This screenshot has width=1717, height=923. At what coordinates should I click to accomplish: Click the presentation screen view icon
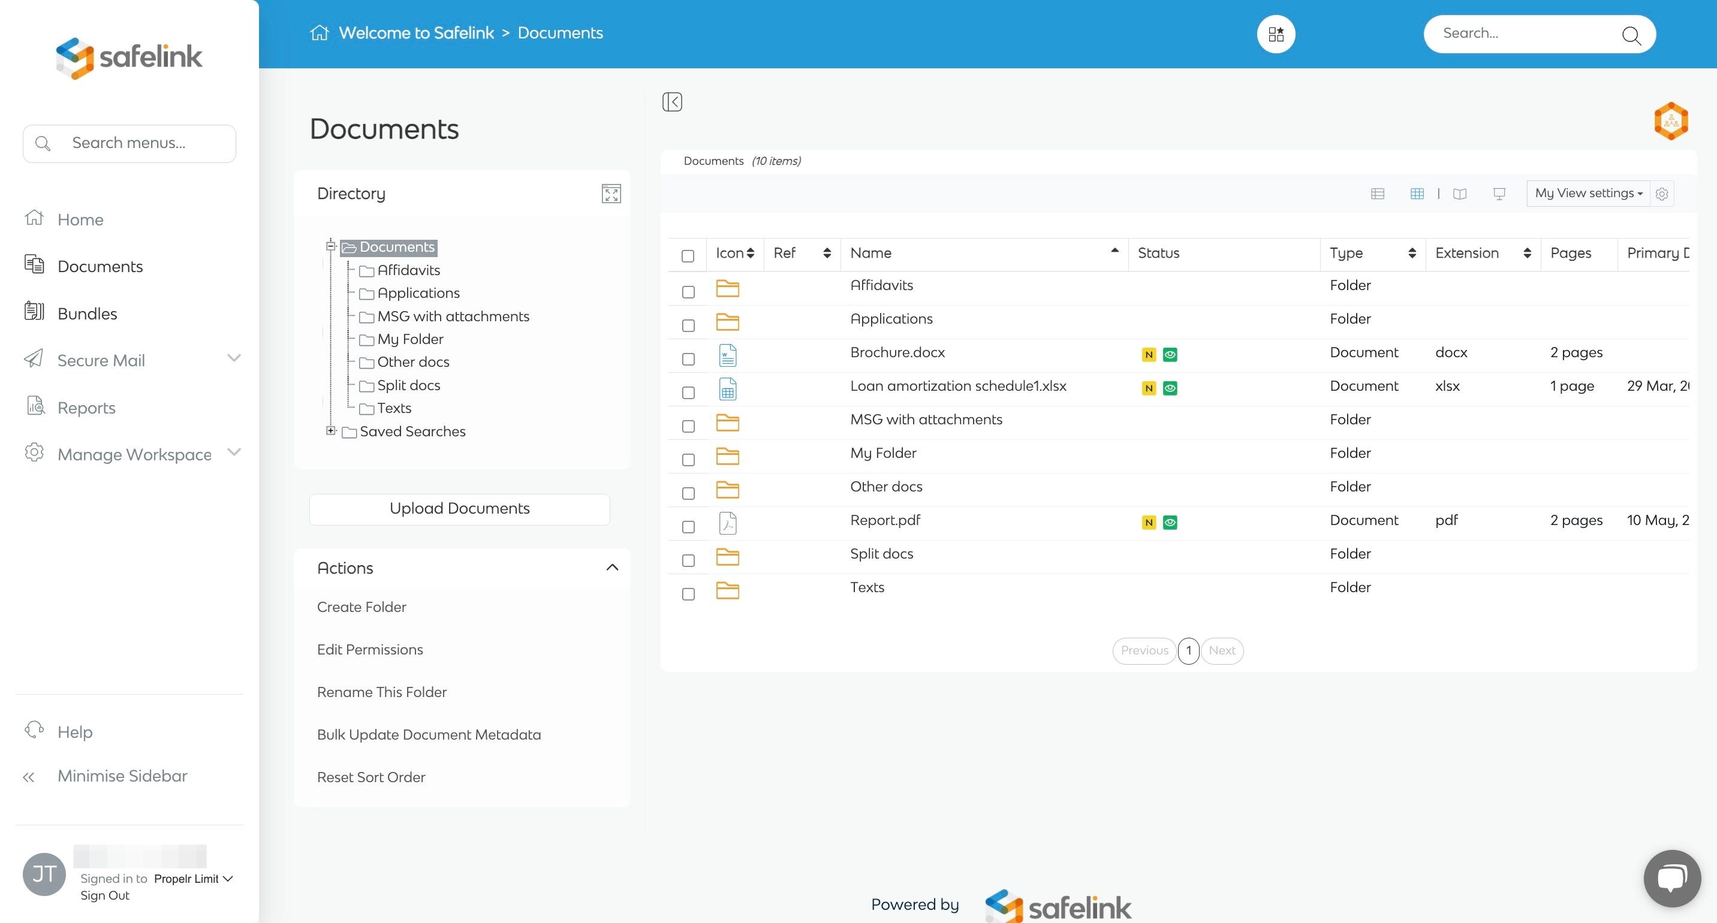pyautogui.click(x=1499, y=194)
